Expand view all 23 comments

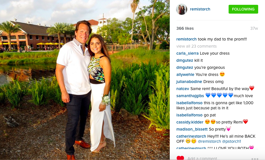(196, 46)
